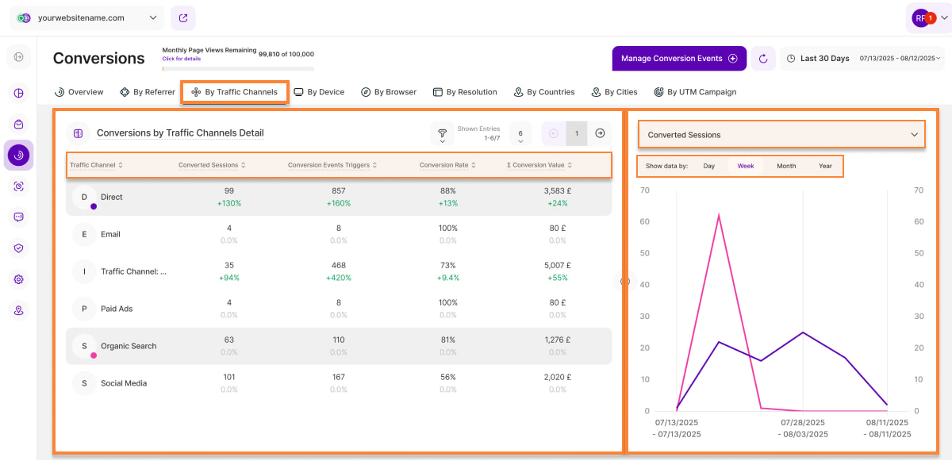Viewport: 952px width, 461px height.
Task: Open the Last 30 Days date range picker
Action: click(862, 59)
